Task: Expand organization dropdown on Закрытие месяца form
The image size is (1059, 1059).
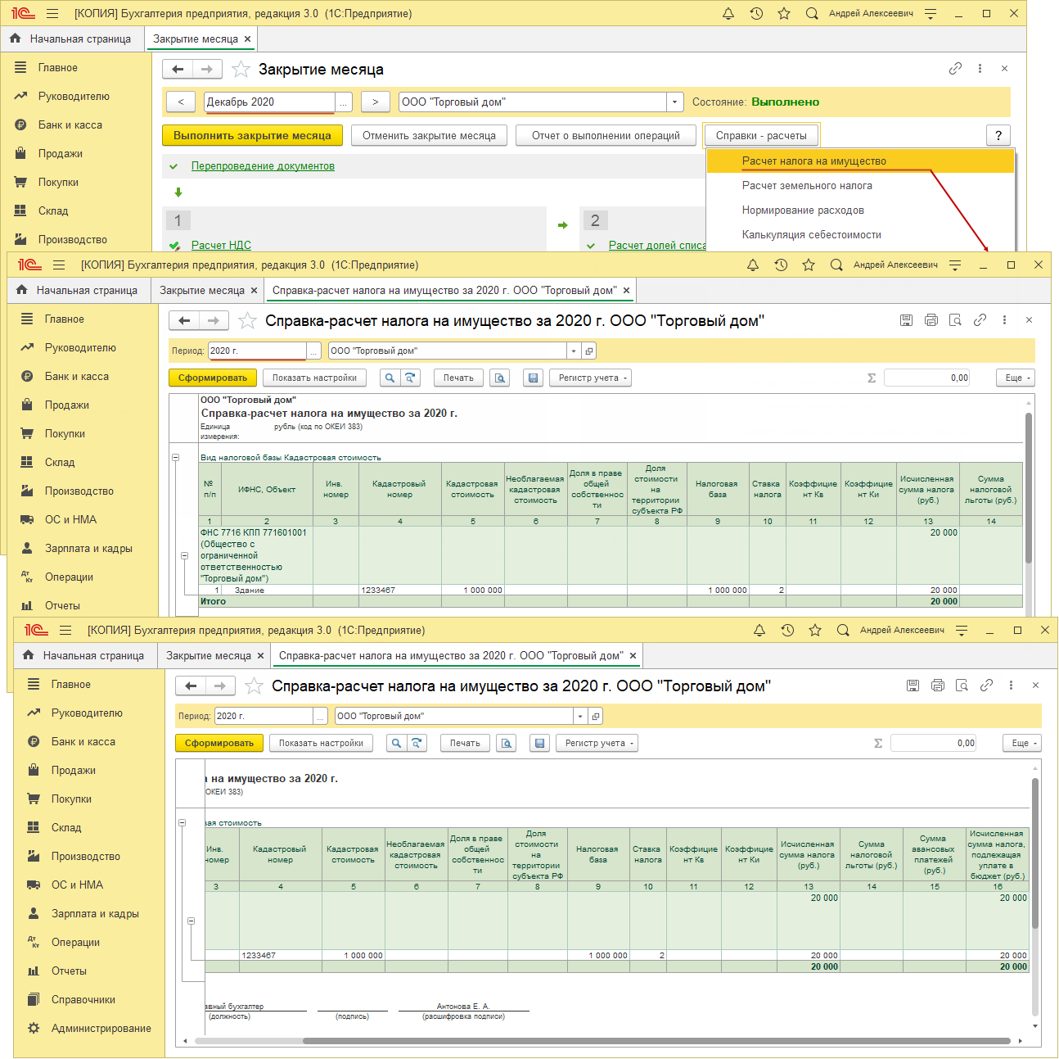Action: pos(675,102)
